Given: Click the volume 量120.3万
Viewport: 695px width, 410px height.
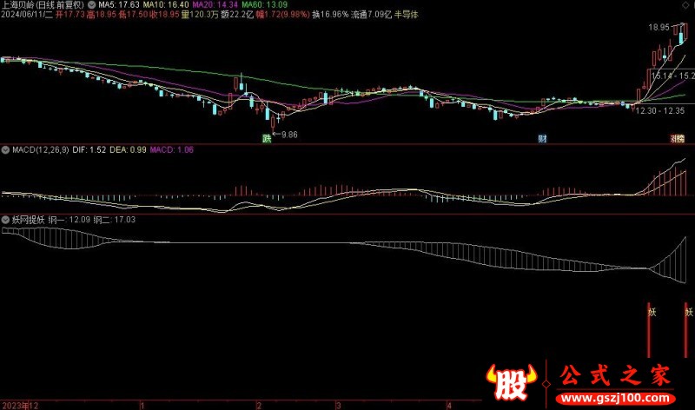Looking at the screenshot, I should click(200, 15).
